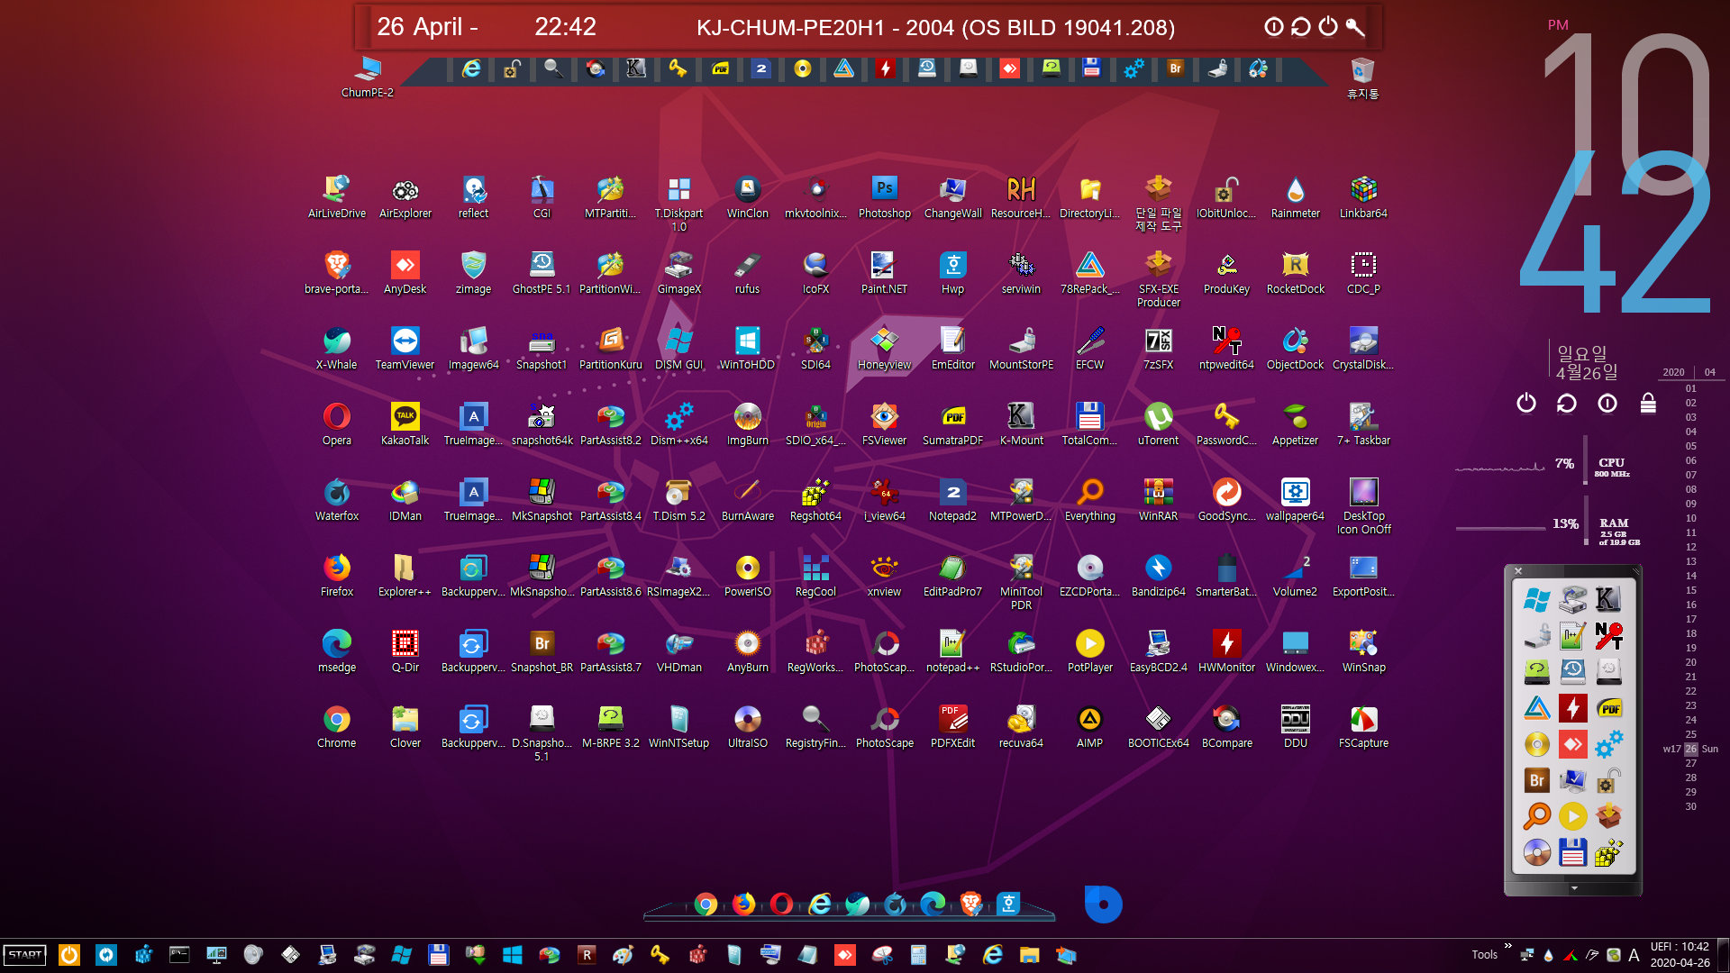This screenshot has width=1730, height=973.
Task: Click the yellow play icon in the side launcher panel
Action: click(x=1573, y=816)
